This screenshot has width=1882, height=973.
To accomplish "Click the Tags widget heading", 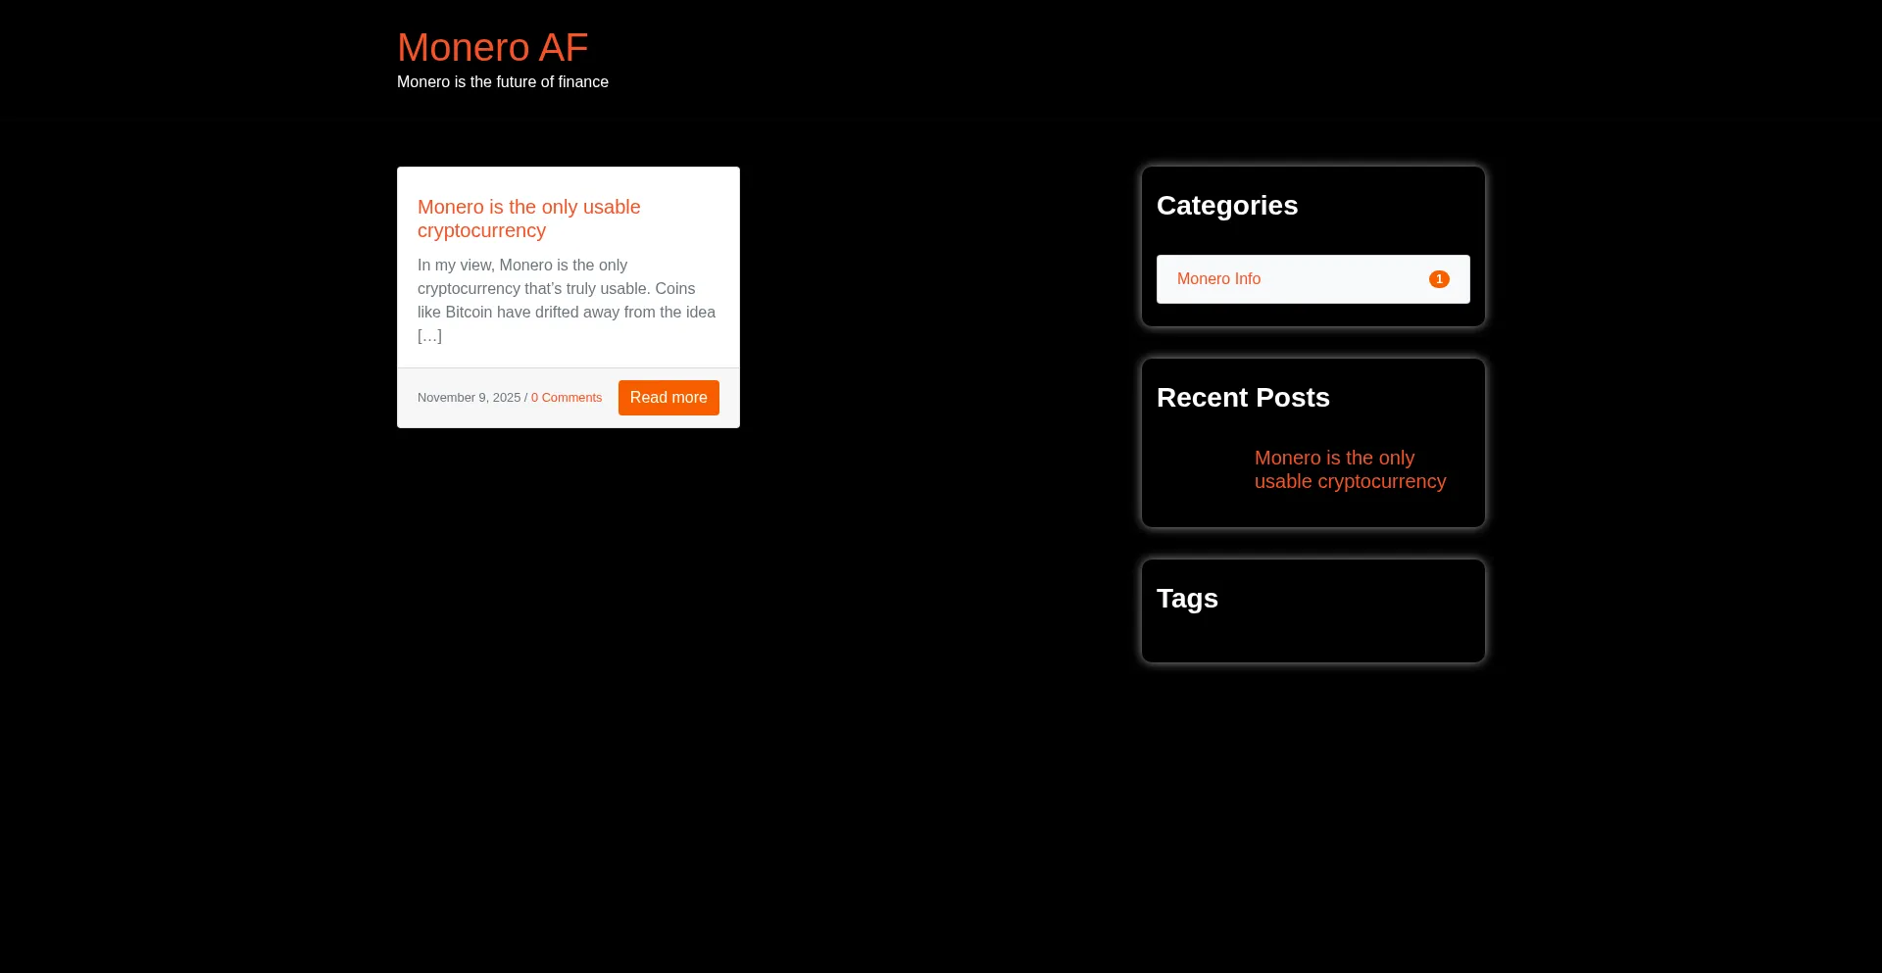I will coord(1186,599).
